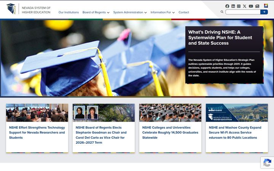Viewport: 274px width, 171px height.
Task: Open 'What's Driving NSHE' strategic plan headline
Action: (220, 38)
